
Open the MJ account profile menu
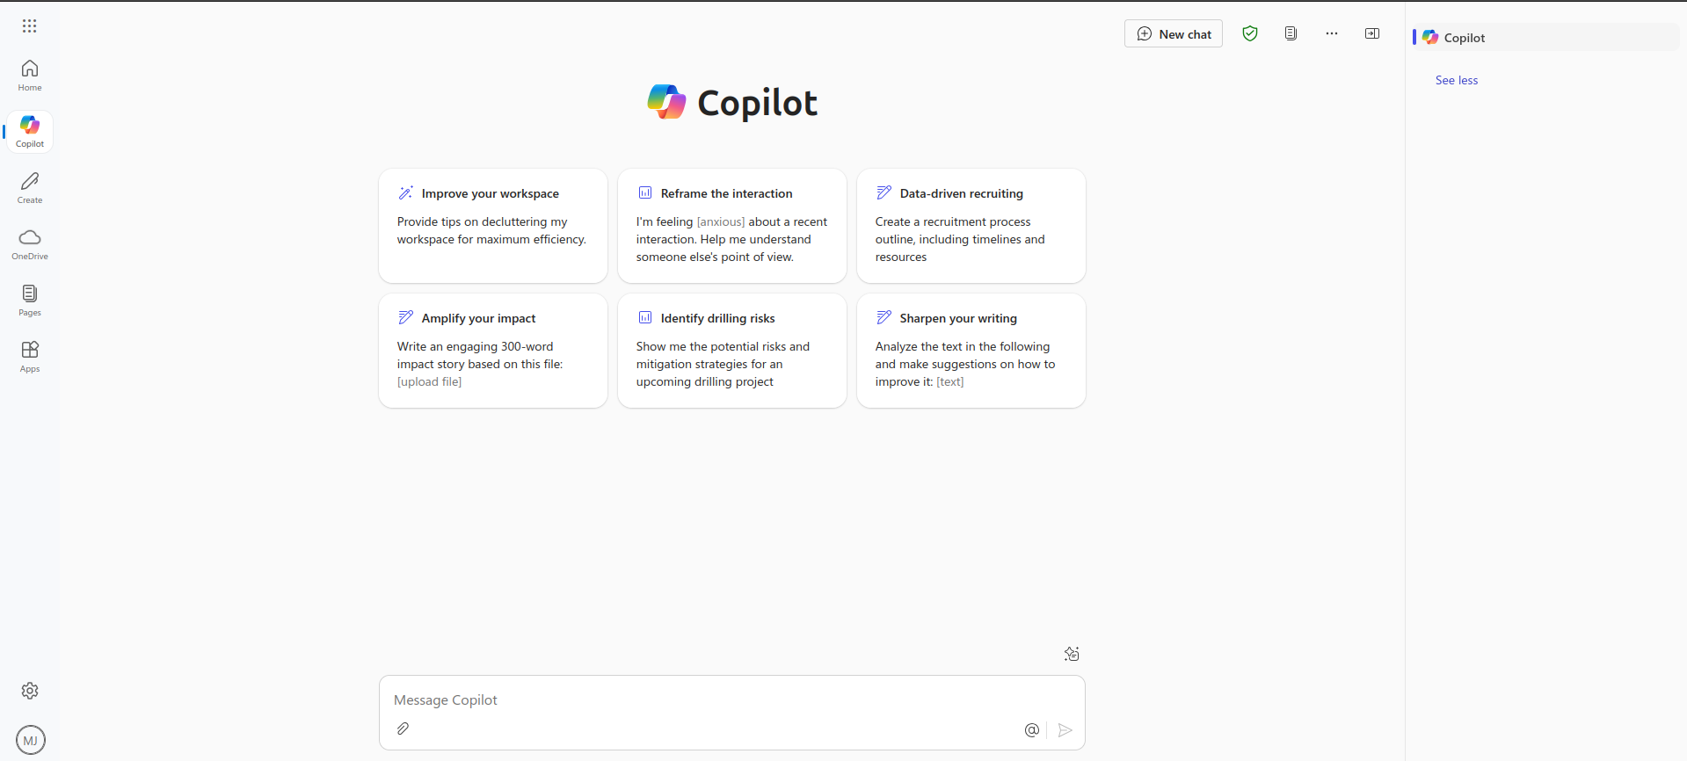31,740
